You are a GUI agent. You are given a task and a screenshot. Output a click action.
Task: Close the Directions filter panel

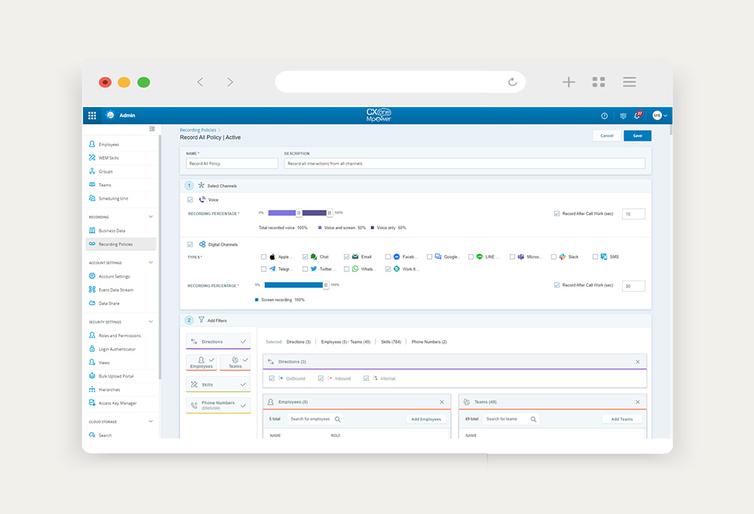click(637, 362)
